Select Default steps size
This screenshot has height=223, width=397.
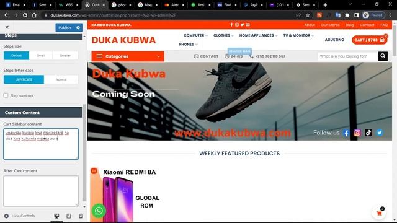click(17, 55)
